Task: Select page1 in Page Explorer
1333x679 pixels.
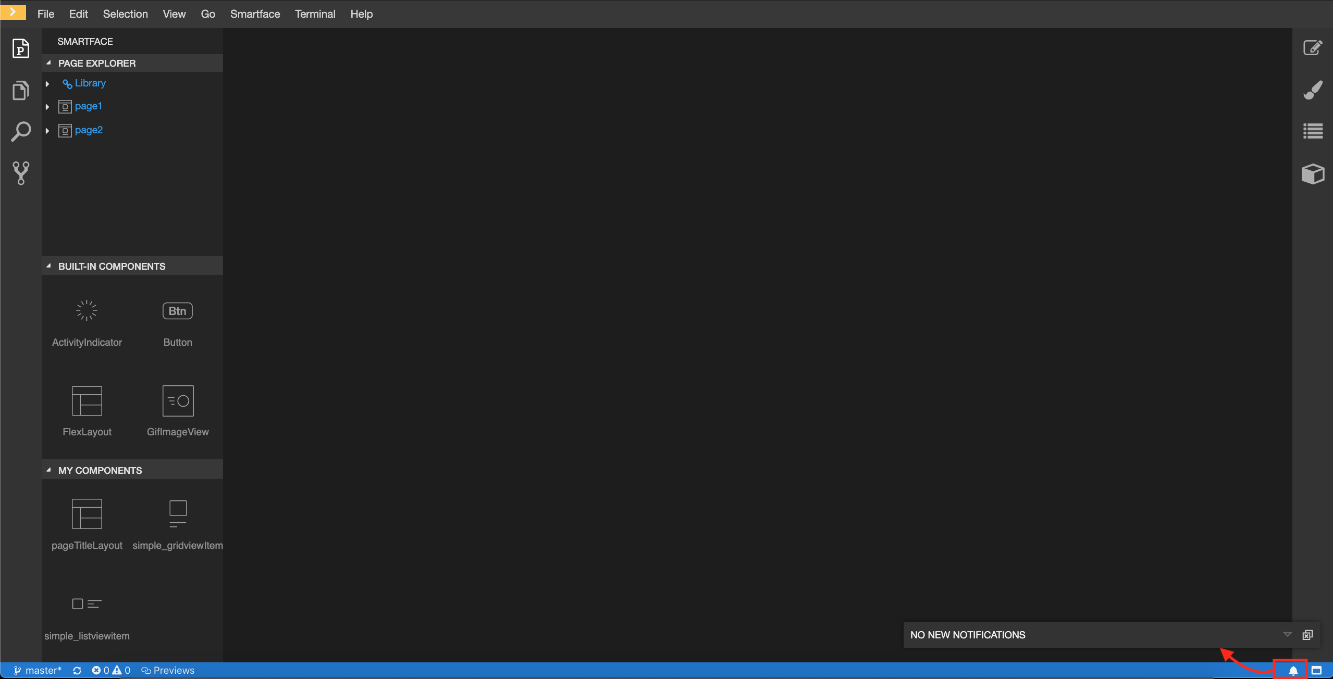Action: pos(89,106)
